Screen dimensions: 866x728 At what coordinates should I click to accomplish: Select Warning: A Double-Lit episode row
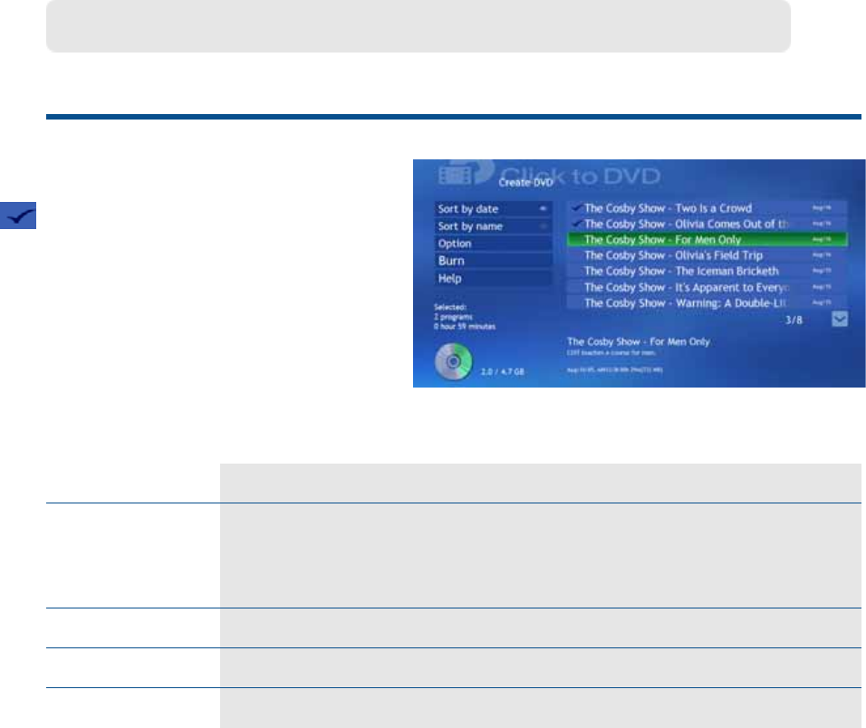[707, 303]
